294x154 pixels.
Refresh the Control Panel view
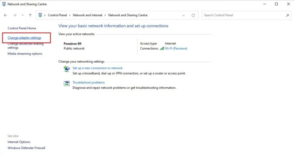193,15
